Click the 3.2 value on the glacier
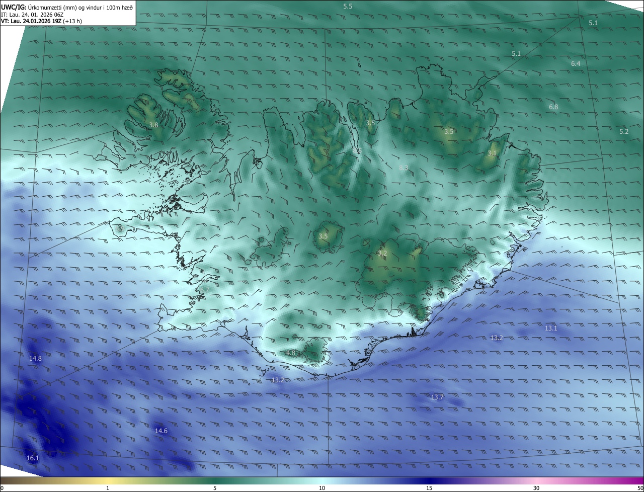The height and width of the screenshot is (492, 644). (382, 253)
